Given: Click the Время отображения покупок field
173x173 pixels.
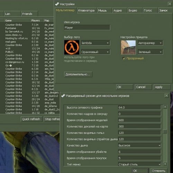Looking at the screenshot, I should [139, 158].
